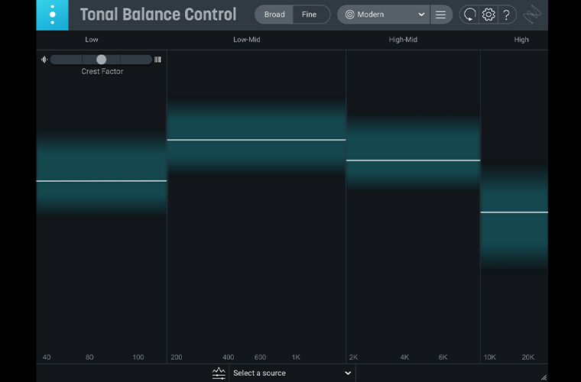Image resolution: width=581 pixels, height=382 pixels.
Task: Click the waveform icon left of Crest Factor slider
Action: tap(44, 60)
